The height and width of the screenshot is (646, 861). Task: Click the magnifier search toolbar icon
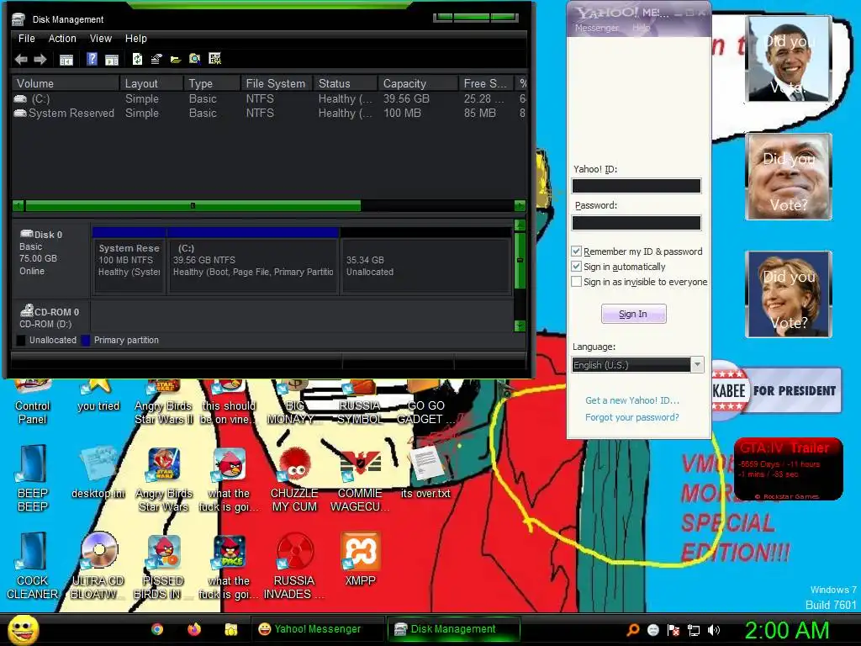(195, 59)
